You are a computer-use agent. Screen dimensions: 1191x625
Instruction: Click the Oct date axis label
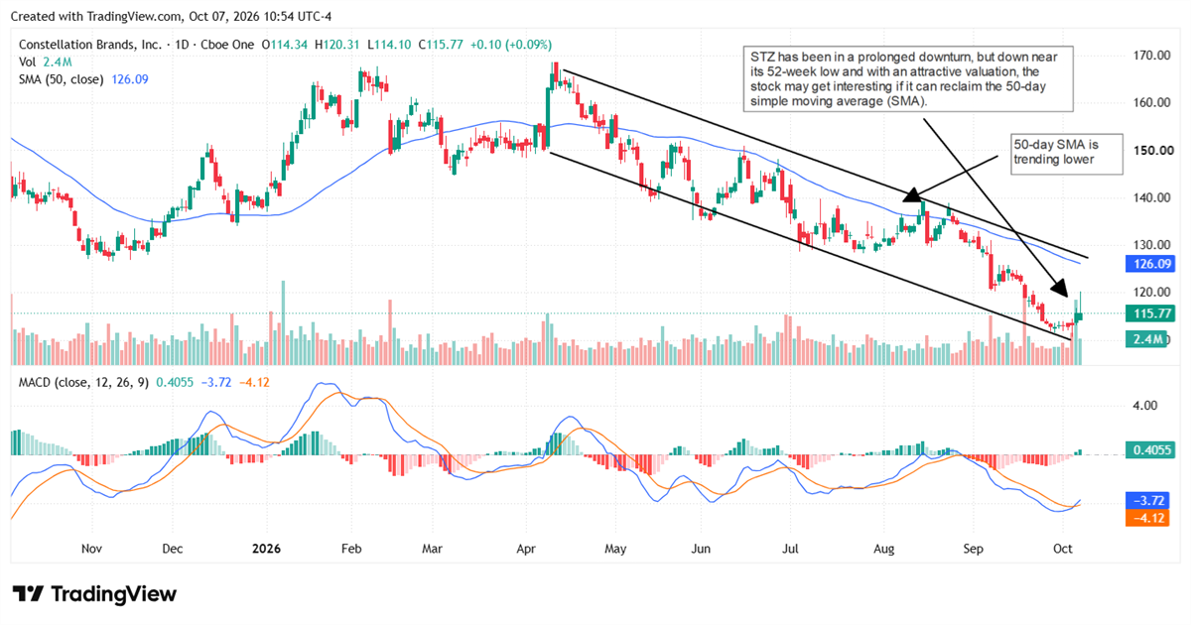click(1062, 548)
